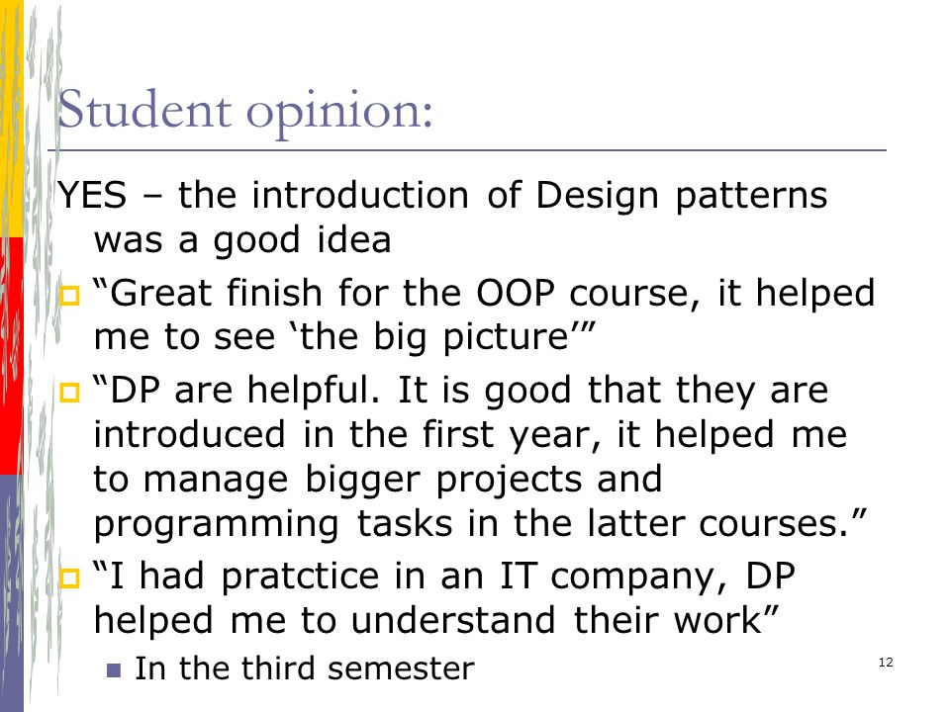
Task: Click the purple square bullet before 'In the third semester'
Action: tap(113, 670)
